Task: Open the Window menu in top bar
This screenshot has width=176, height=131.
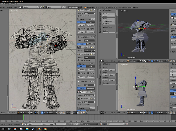Action: [9, 7]
